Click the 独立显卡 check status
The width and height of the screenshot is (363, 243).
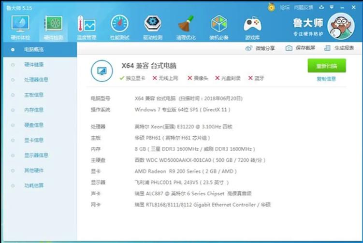[x=132, y=78]
